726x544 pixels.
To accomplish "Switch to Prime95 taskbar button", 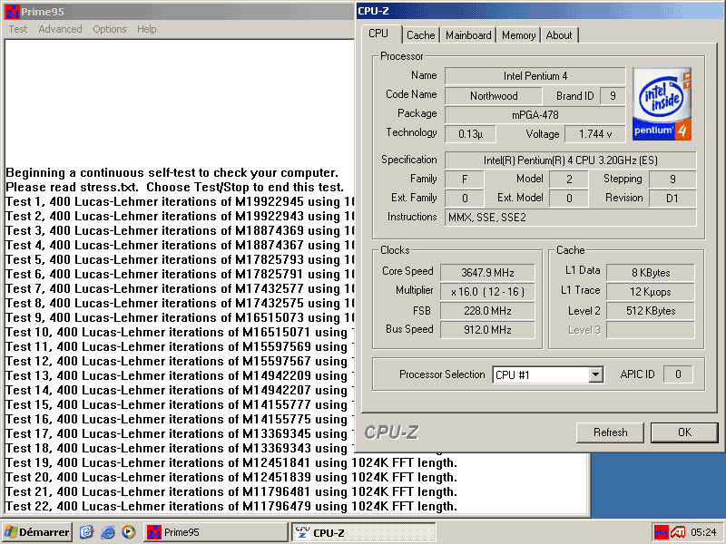I will (215, 532).
